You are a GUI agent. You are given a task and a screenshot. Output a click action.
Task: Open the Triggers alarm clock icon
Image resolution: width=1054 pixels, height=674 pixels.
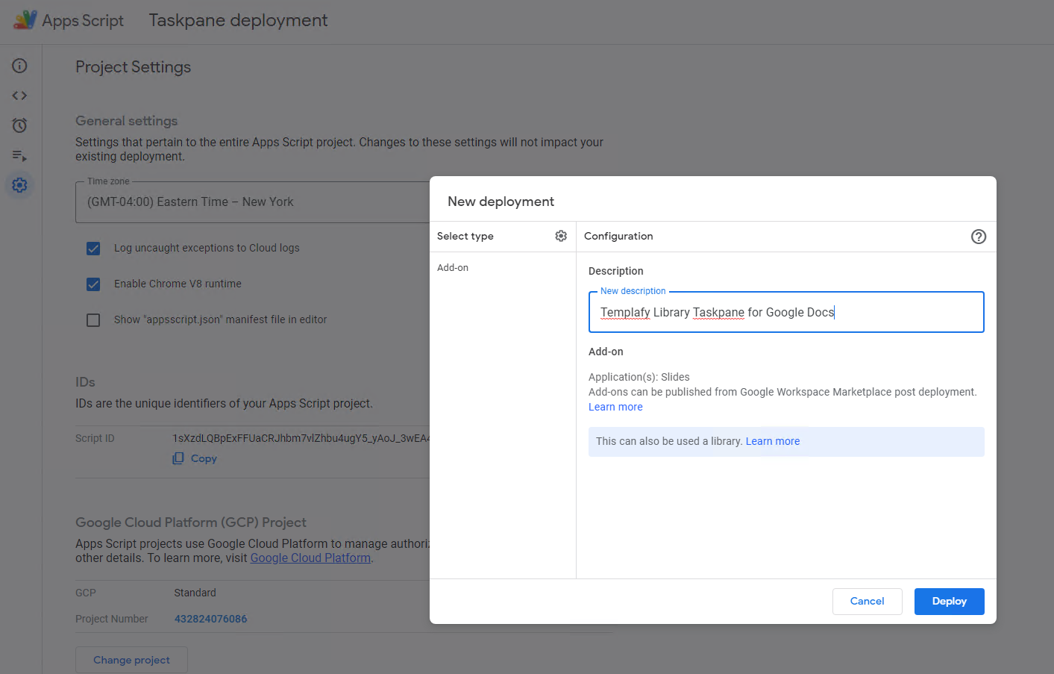click(x=19, y=125)
